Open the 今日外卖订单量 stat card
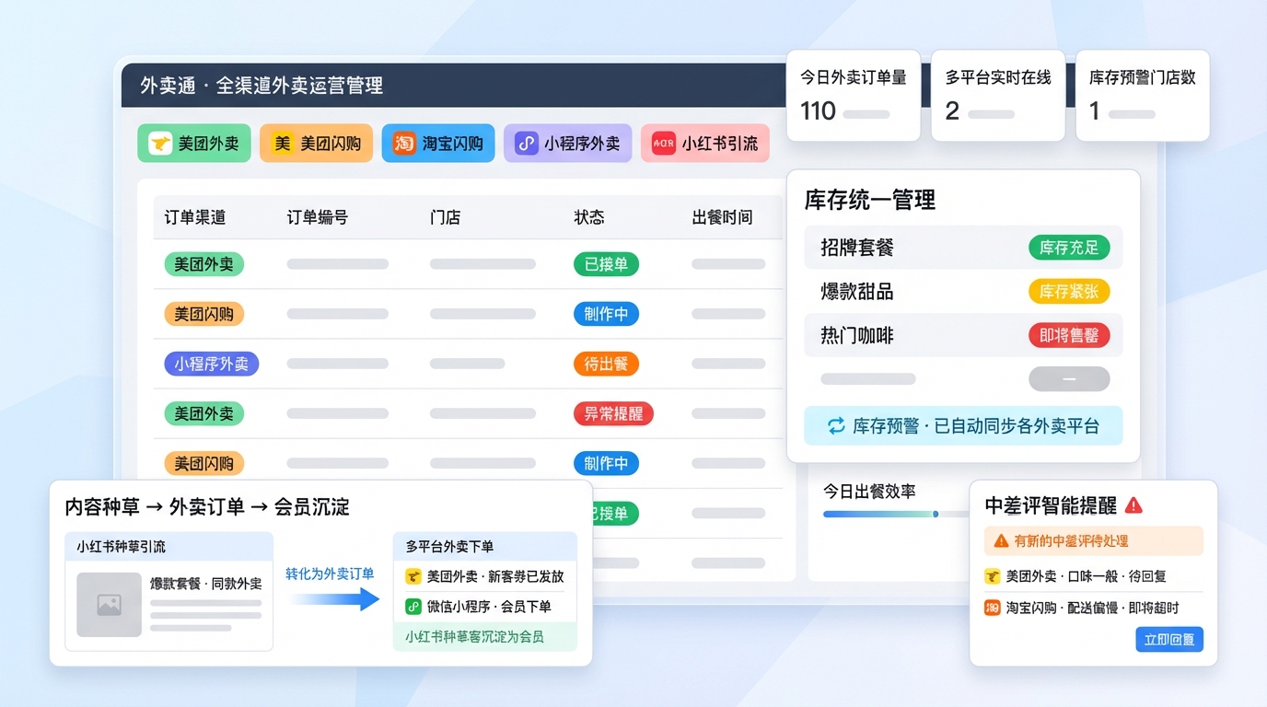 coord(853,96)
